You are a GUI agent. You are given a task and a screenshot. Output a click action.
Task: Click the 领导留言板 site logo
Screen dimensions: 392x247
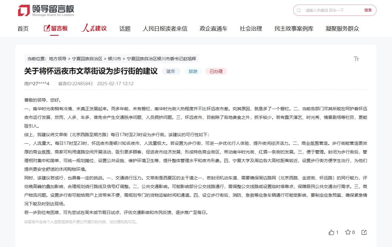(46, 10)
